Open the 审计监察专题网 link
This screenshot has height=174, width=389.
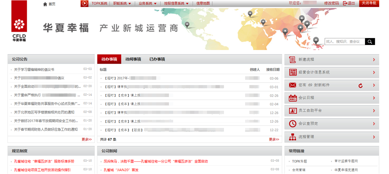point(346,161)
